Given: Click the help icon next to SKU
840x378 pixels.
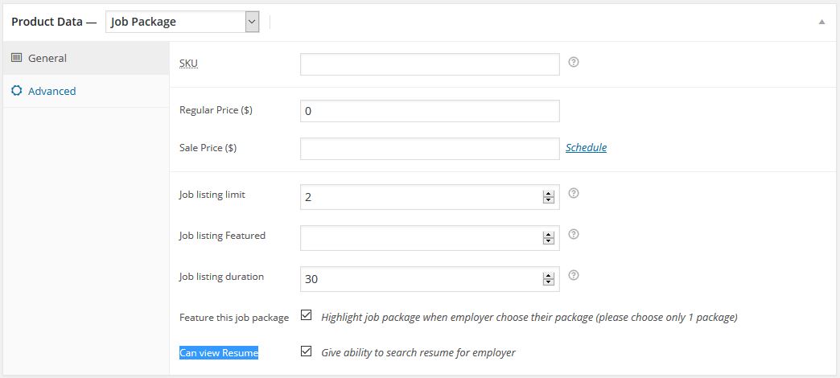Looking at the screenshot, I should 573,62.
